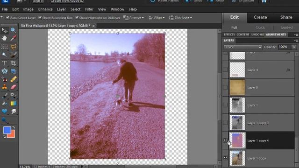The width and height of the screenshot is (299, 168).
Task: Select the Hand tool
Action: pyautogui.click(x=4, y=38)
